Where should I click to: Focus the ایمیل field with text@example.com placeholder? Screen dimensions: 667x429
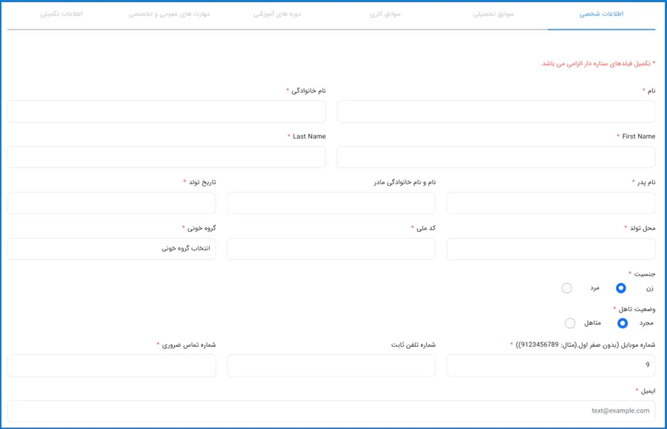pos(331,411)
